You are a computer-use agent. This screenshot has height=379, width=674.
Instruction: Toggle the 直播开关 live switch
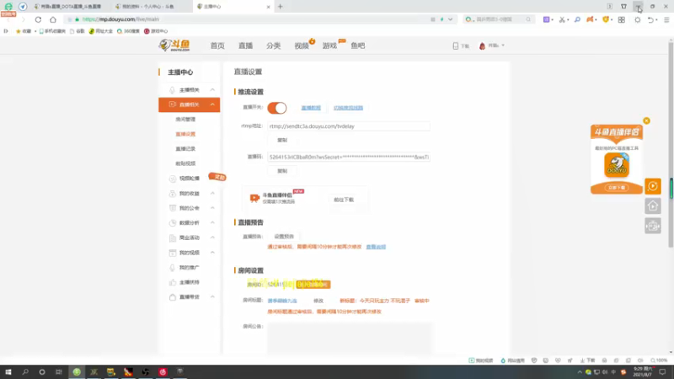pos(277,108)
